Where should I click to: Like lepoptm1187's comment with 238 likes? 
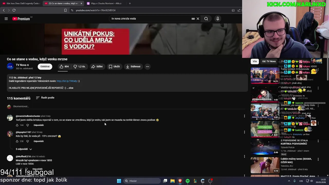coord(17,141)
